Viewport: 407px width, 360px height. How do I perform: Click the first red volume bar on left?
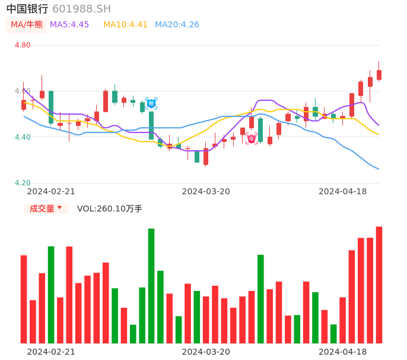(24, 299)
